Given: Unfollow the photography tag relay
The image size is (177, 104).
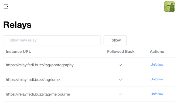Looking at the screenshot, I should (x=157, y=65).
